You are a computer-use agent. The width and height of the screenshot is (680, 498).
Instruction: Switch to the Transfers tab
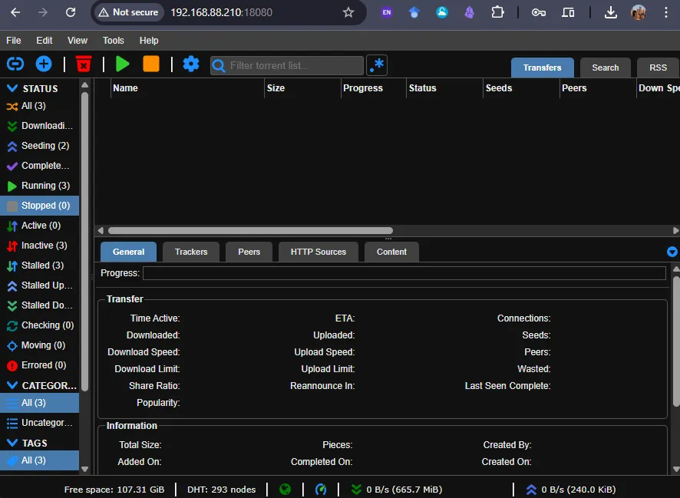pos(542,68)
